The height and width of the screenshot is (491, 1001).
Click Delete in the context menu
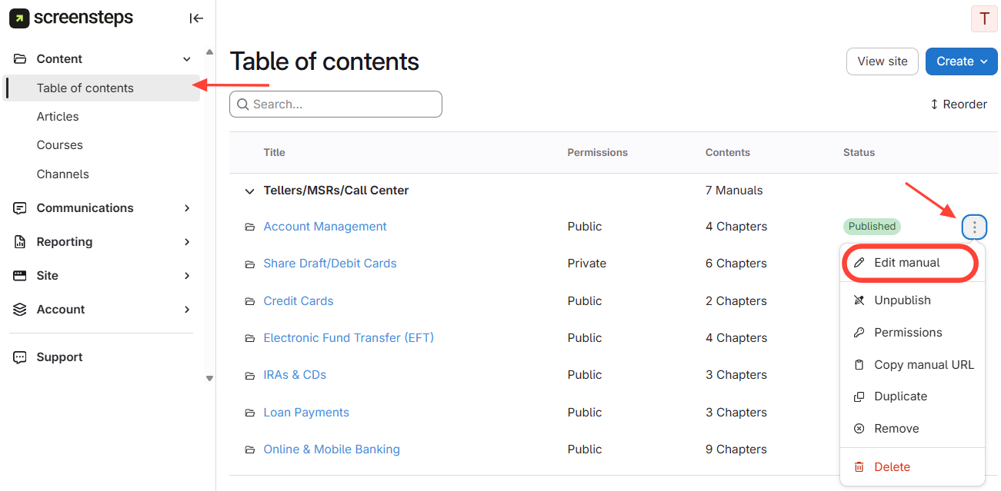pyautogui.click(x=892, y=467)
